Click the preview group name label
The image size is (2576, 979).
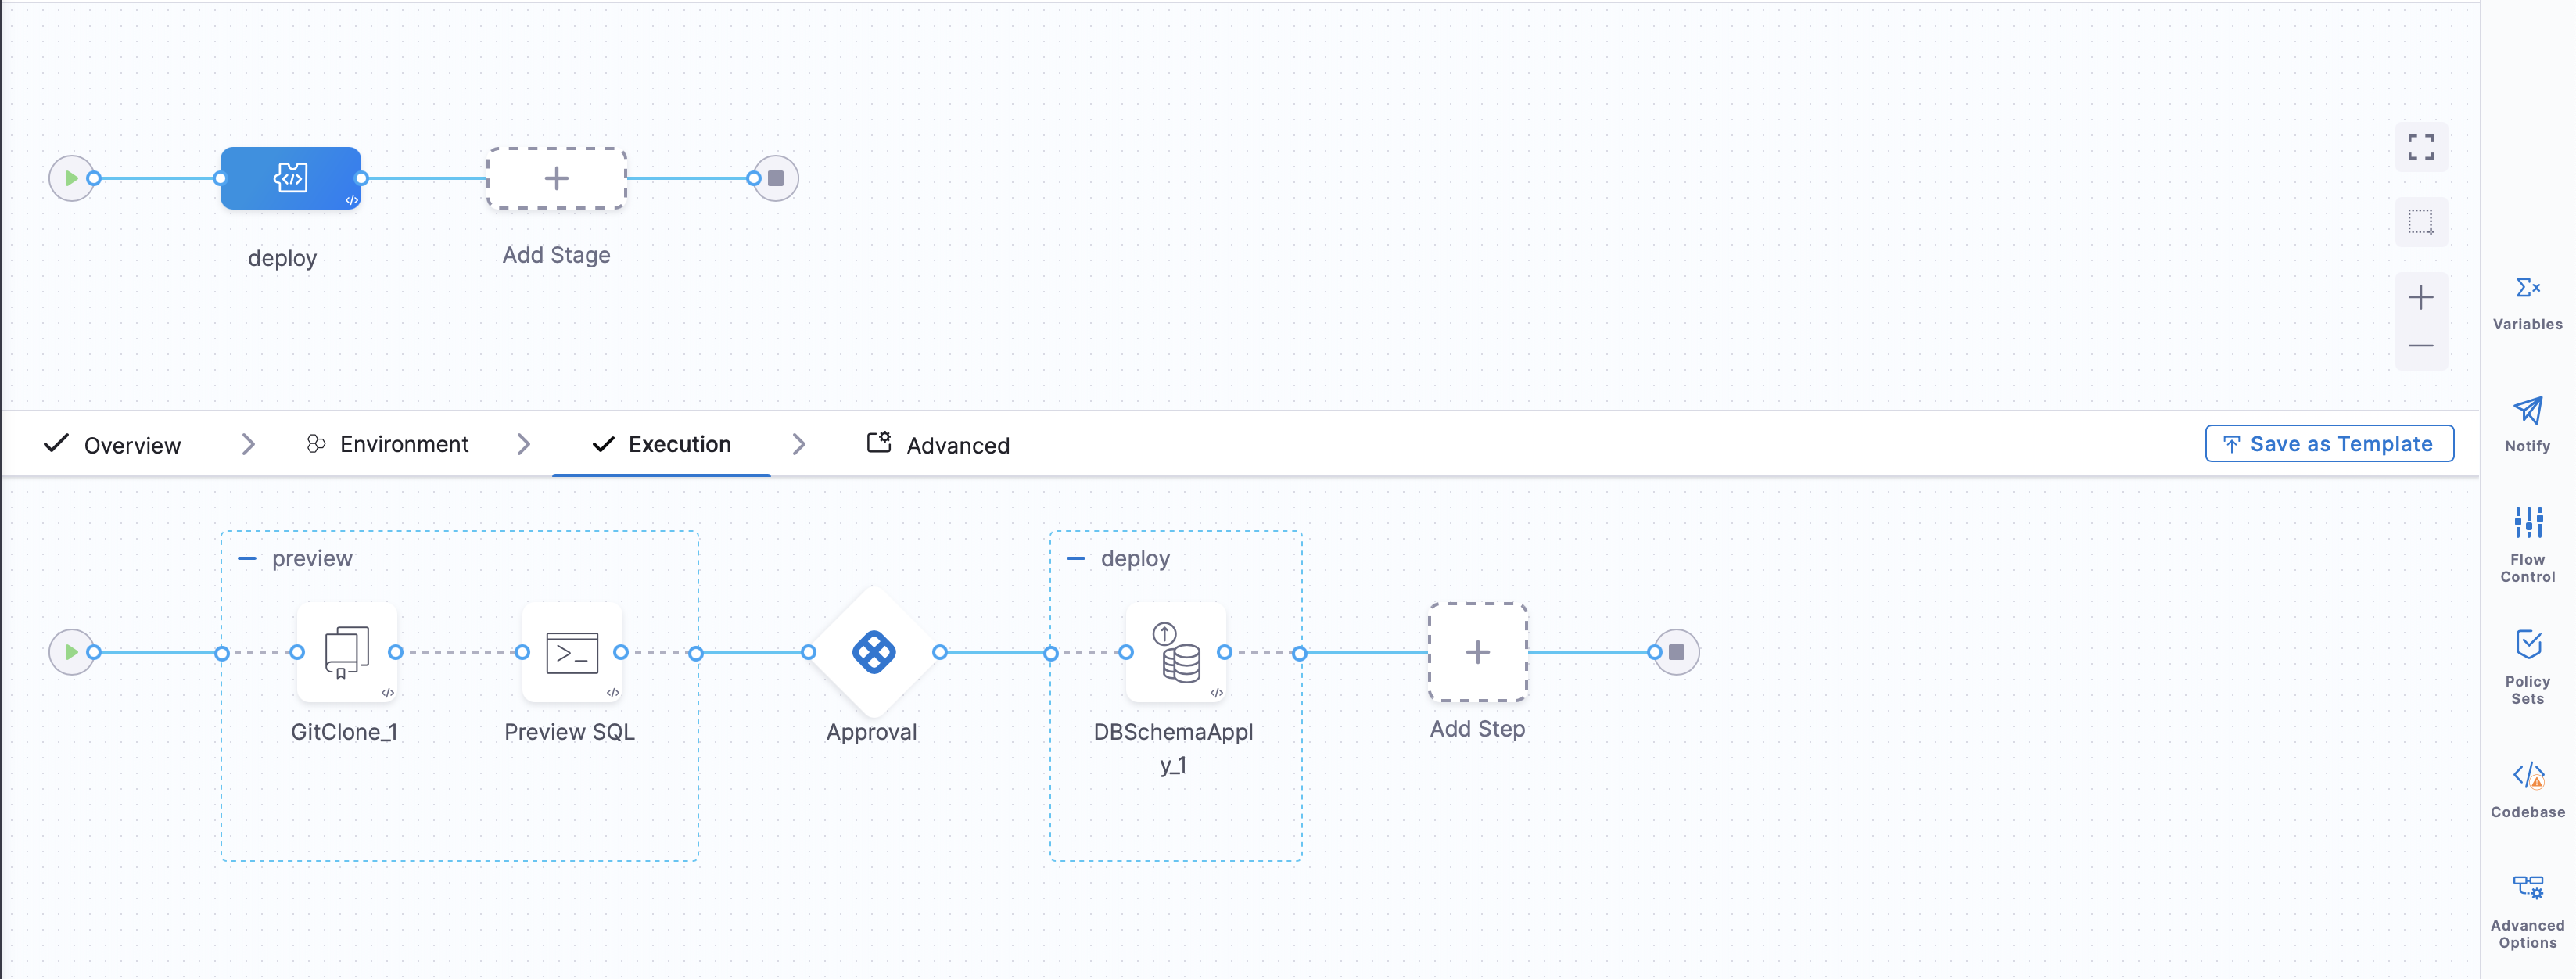pos(312,558)
